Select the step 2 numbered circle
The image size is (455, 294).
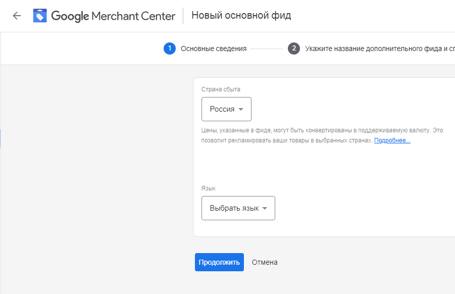[x=294, y=48]
